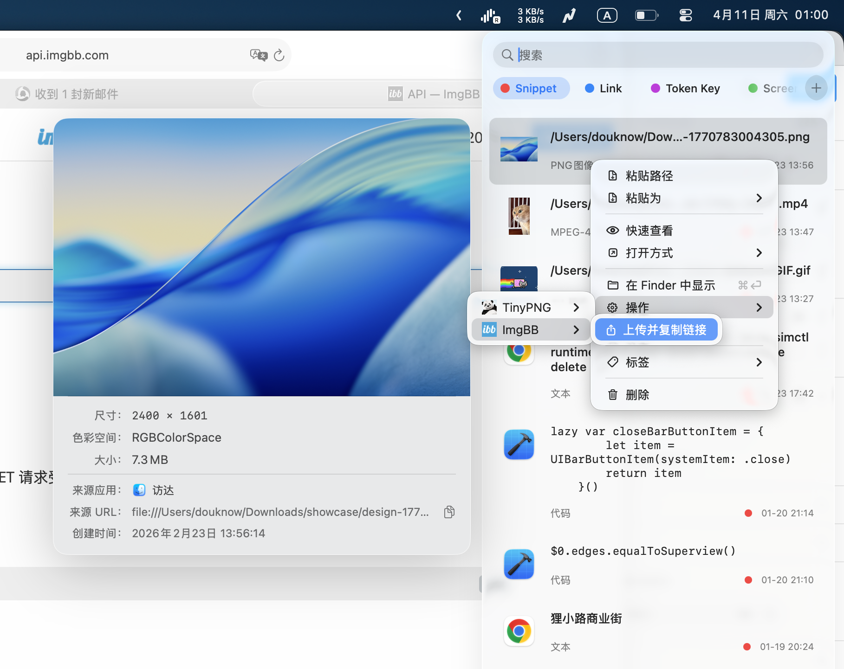The image size is (844, 669).
Task: Toggle the Snippet filter tag
Action: [x=531, y=88]
